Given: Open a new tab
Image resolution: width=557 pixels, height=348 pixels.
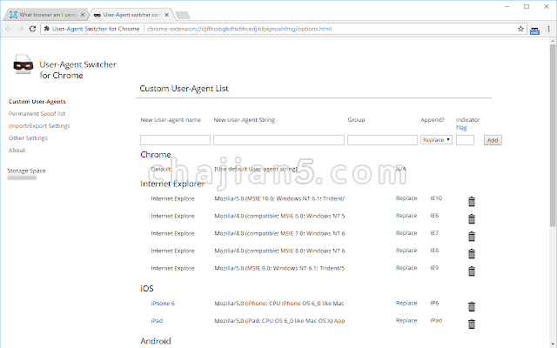Looking at the screenshot, I should 183,16.
